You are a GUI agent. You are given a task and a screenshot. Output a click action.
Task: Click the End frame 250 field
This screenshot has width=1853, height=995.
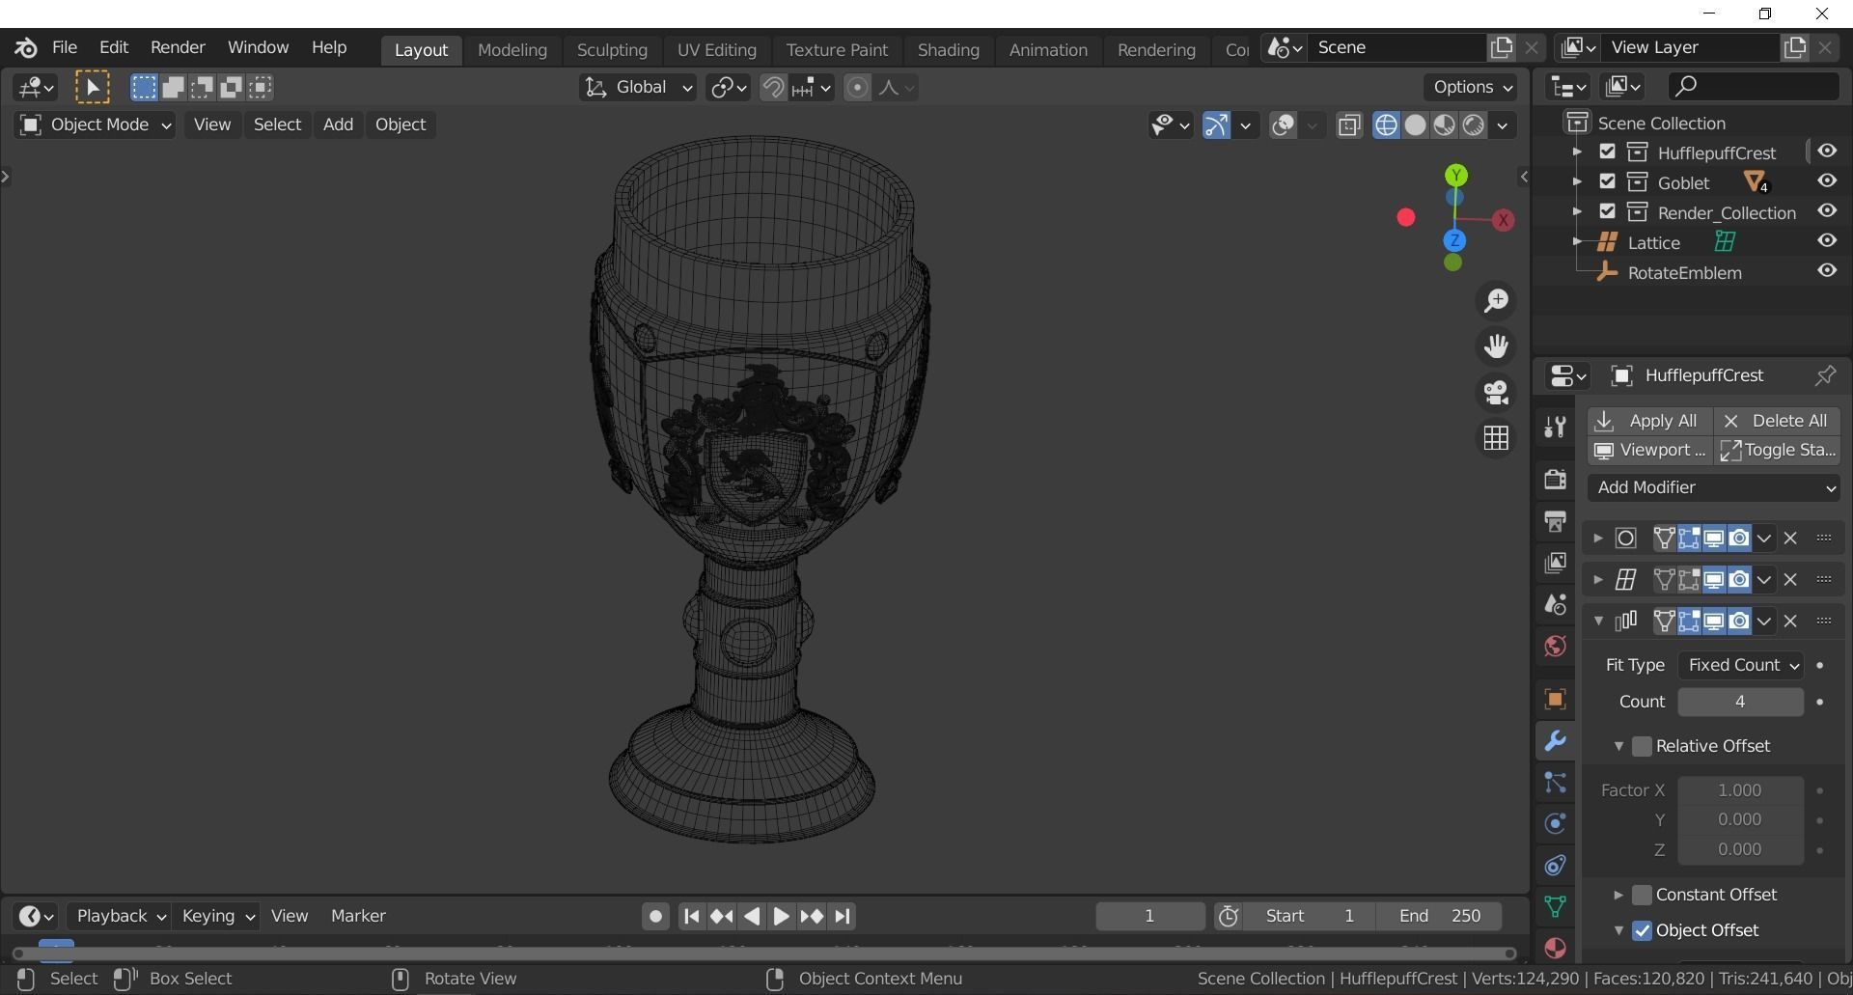click(x=1439, y=916)
